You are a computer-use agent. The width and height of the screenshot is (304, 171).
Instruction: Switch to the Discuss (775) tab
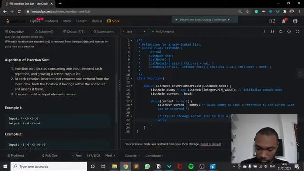coord(74,32)
